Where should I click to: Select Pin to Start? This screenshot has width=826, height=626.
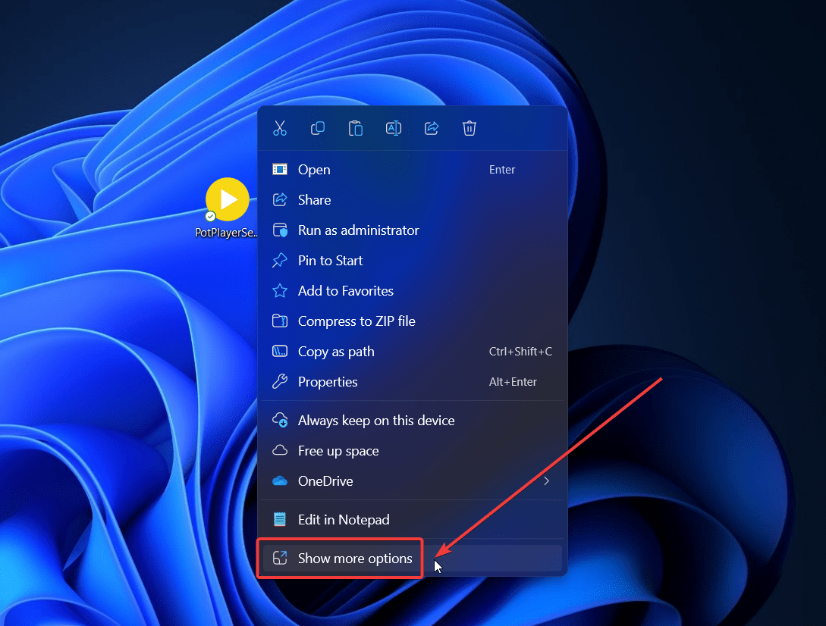click(330, 260)
